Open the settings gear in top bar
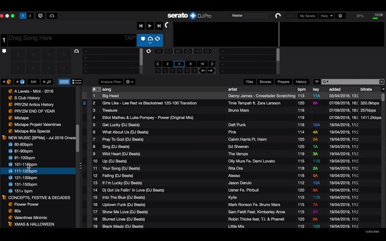The height and width of the screenshot is (241, 386). coord(340,16)
